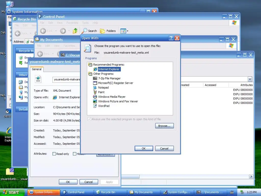261x196 pixels.
Task: Pick WordPad in program list
Action: [104, 106]
